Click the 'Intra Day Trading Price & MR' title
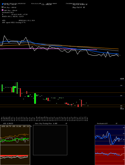125x165 pixels. [x=46, y=123]
